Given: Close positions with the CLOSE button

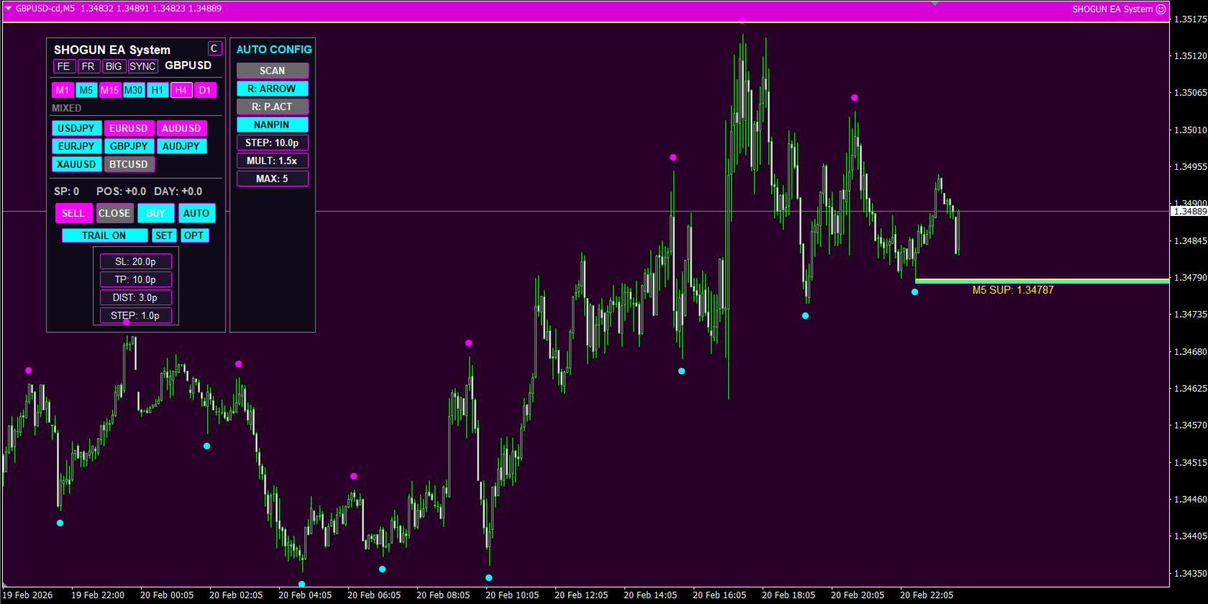Looking at the screenshot, I should 114,213.
